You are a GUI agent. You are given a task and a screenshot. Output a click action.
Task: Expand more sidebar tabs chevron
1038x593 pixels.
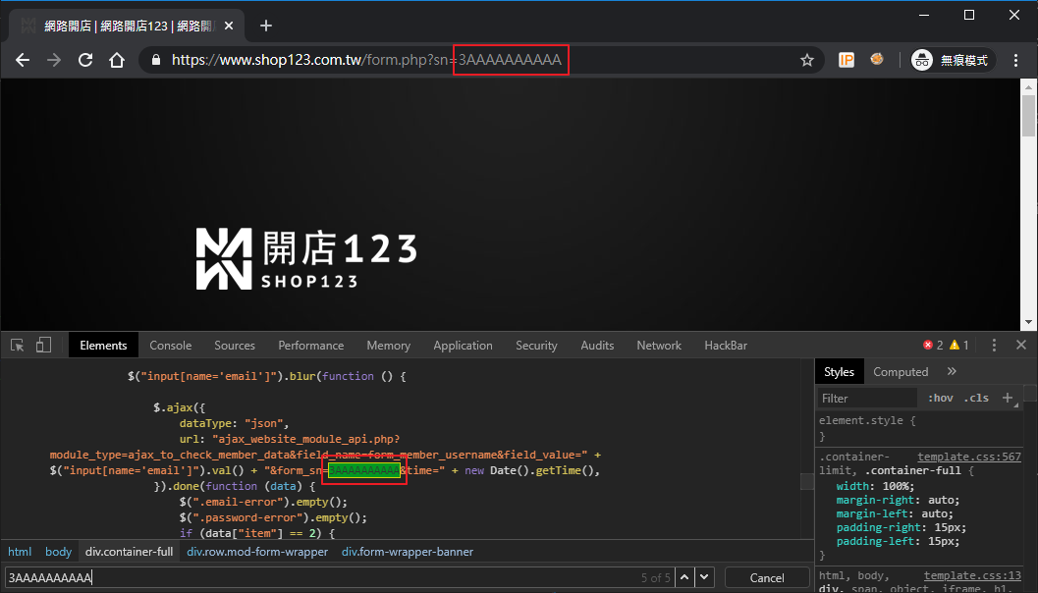coord(952,371)
